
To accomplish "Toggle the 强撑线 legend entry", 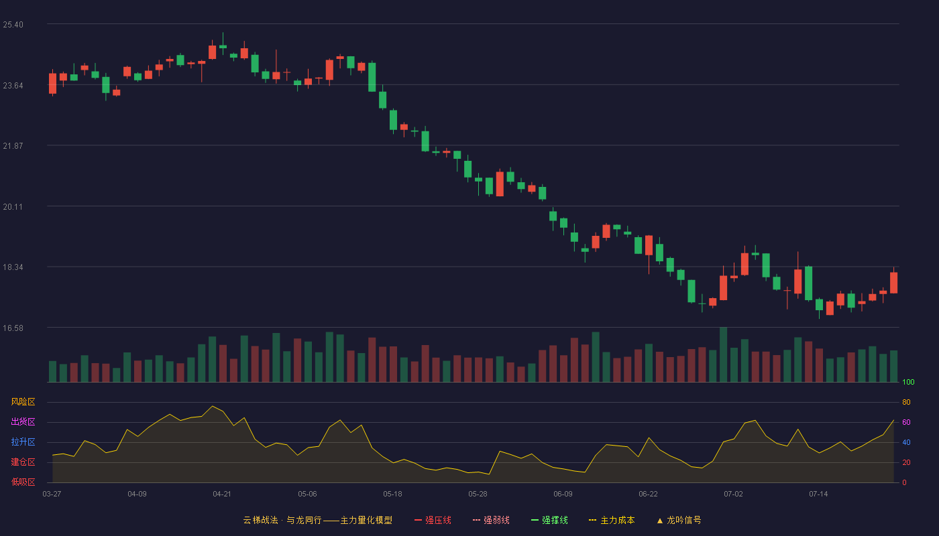I will (549, 520).
